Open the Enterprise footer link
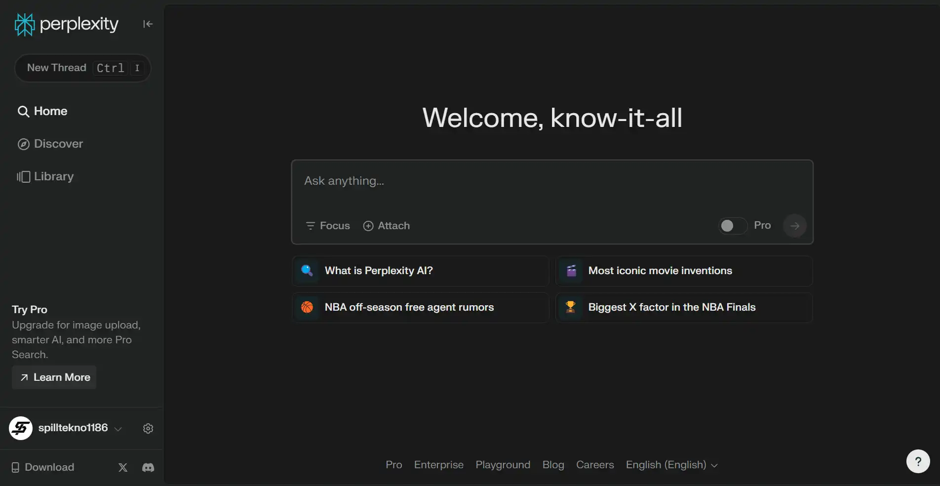The width and height of the screenshot is (940, 486). point(439,465)
